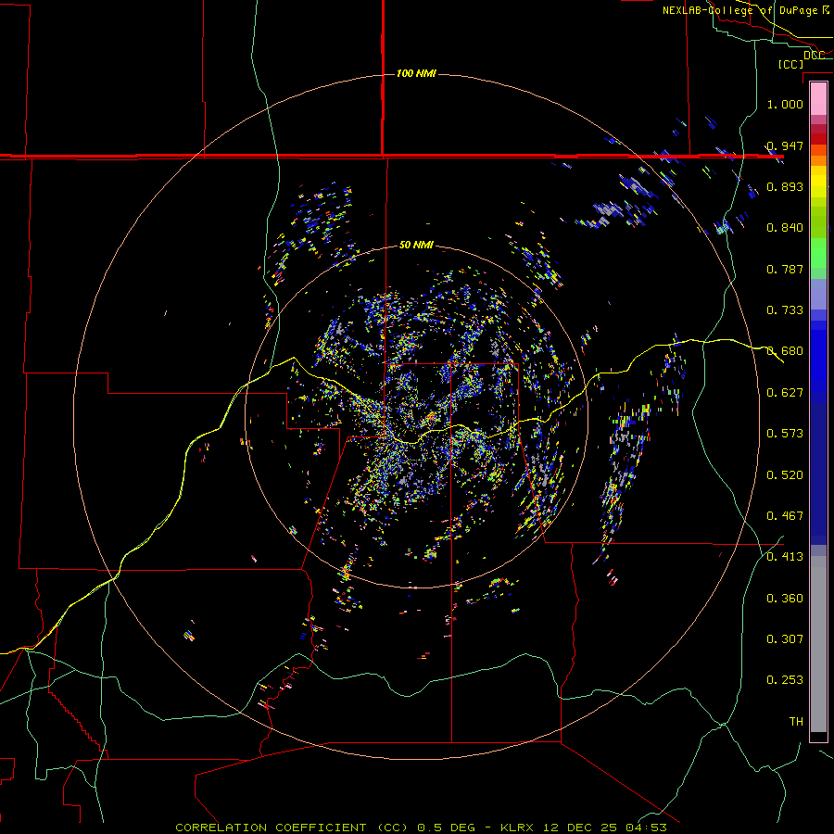
Task: Select the 1.000 value on the color scale
Action: [785, 104]
